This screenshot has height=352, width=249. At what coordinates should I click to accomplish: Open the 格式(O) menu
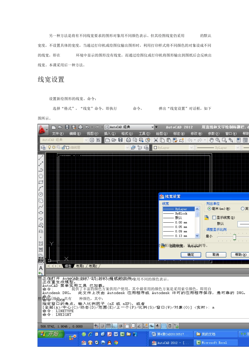coord(127,134)
